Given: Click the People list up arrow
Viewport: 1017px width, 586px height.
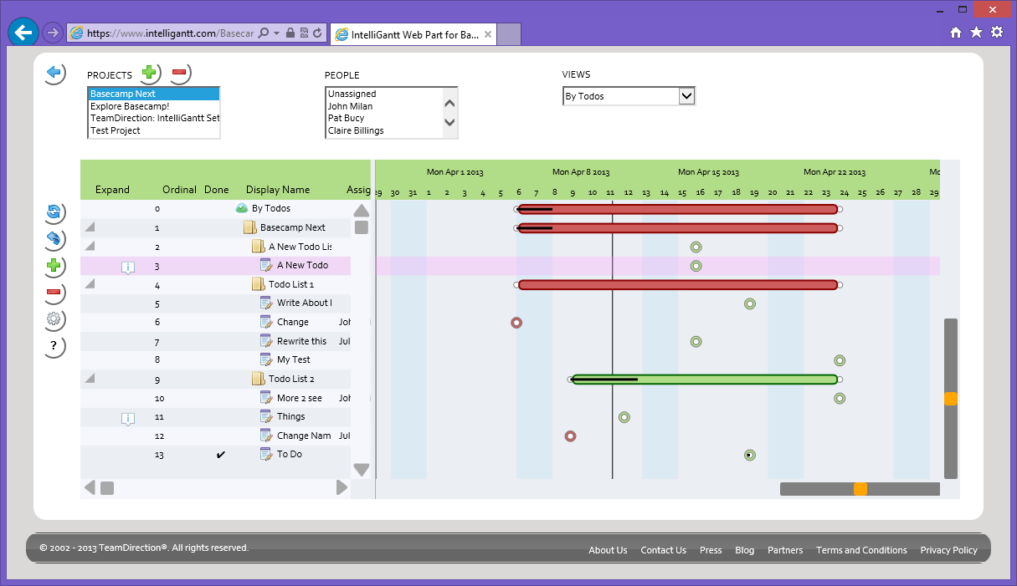Looking at the screenshot, I should (449, 104).
